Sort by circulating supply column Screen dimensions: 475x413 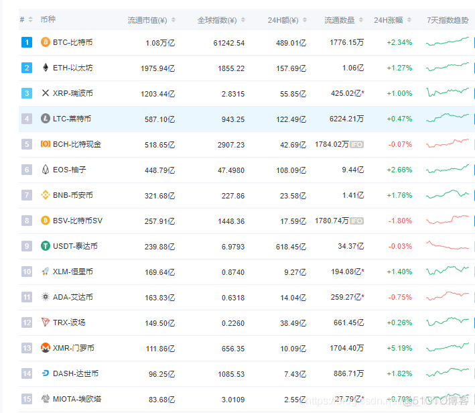(x=361, y=20)
